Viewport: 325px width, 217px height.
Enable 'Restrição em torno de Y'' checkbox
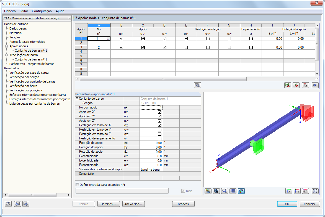click(x=160, y=129)
